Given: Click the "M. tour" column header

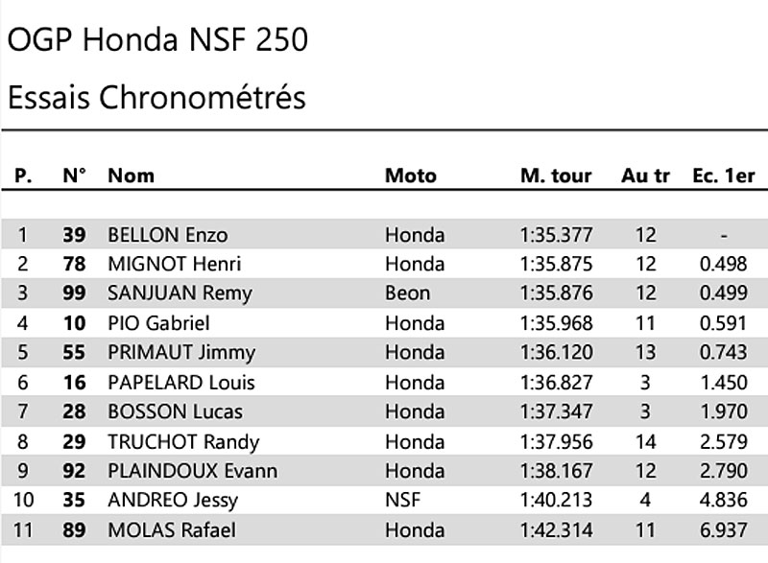Looking at the screenshot, I should (x=556, y=176).
